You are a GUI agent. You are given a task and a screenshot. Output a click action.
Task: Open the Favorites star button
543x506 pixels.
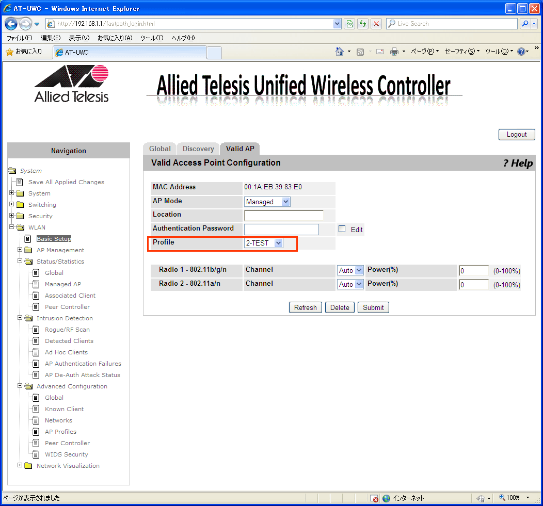pyautogui.click(x=24, y=52)
